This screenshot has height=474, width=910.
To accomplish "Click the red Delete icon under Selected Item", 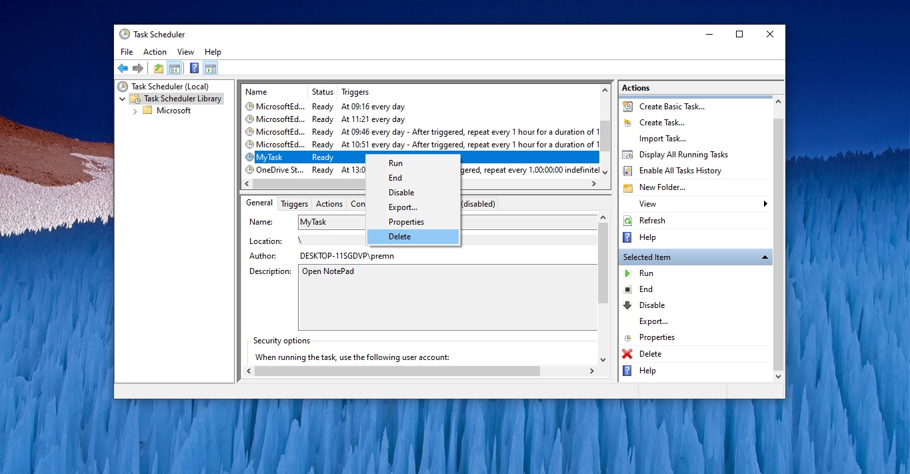I will click(626, 353).
